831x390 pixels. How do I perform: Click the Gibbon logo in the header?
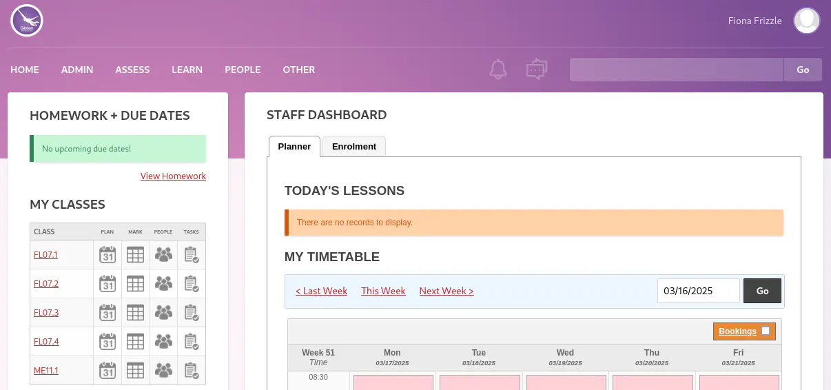[27, 21]
